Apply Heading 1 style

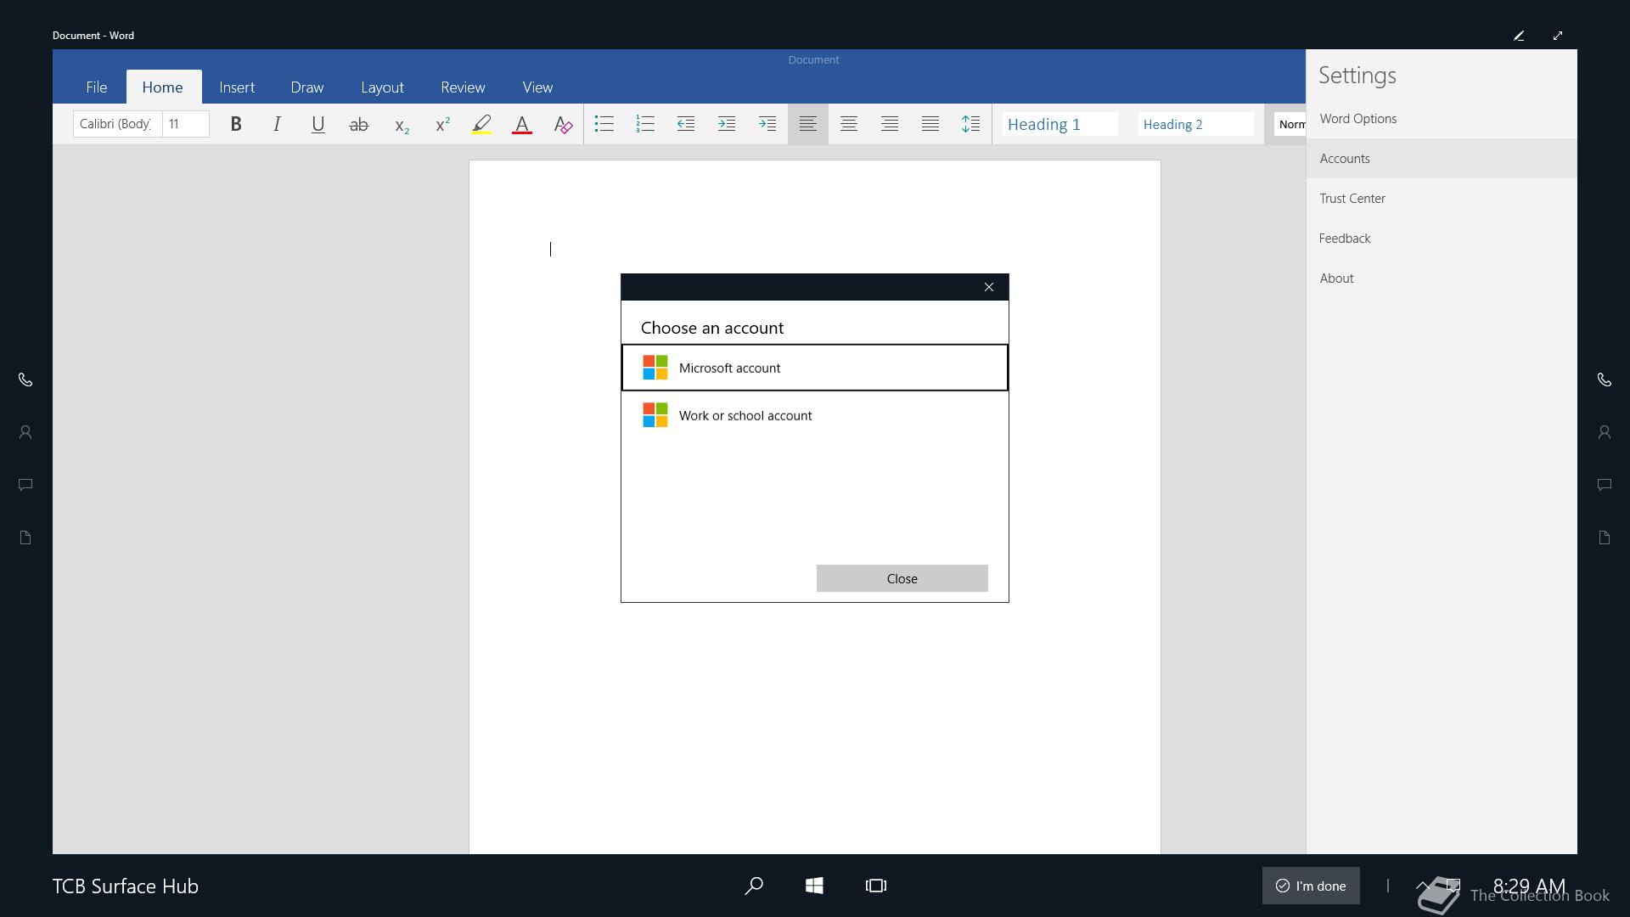click(x=1059, y=124)
